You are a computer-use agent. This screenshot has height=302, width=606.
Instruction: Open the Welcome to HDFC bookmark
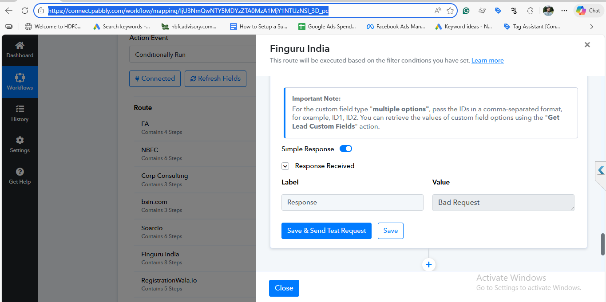(53, 27)
